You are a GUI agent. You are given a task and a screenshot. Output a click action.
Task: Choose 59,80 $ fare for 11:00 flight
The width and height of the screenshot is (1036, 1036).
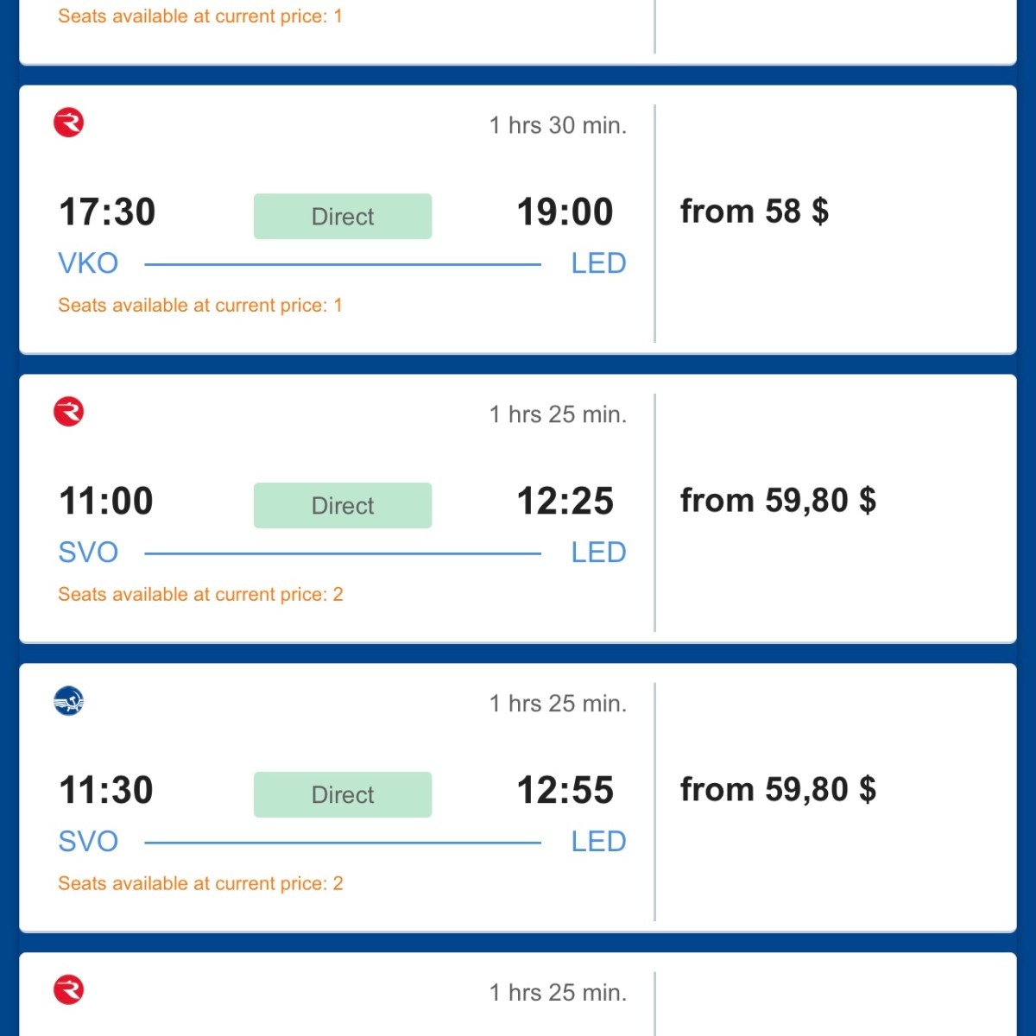778,501
